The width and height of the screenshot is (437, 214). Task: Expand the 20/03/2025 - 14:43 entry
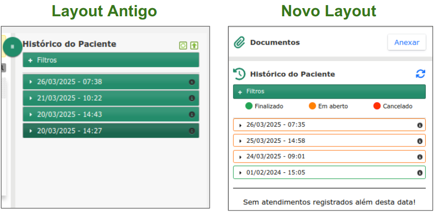pos(111,114)
